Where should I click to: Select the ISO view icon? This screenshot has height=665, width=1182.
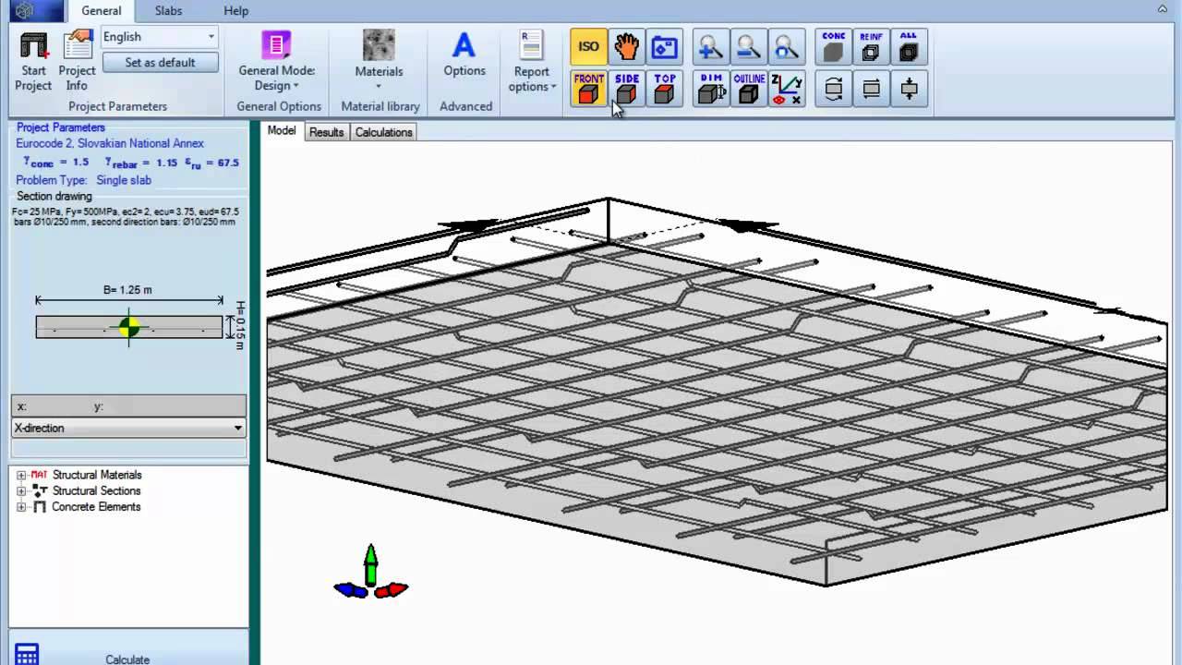point(587,45)
